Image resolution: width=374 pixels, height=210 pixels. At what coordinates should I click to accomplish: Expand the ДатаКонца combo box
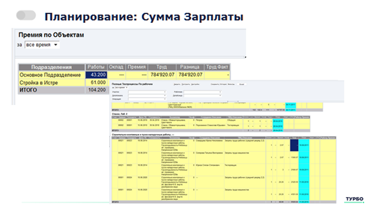(203, 96)
